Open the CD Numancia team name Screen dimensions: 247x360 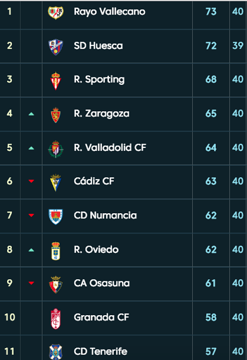coord(105,215)
